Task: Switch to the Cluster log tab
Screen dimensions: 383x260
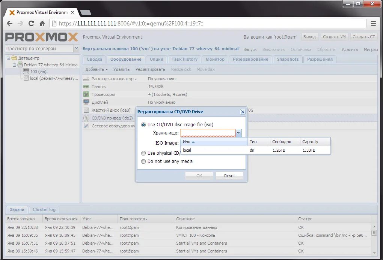Action: [44, 209]
